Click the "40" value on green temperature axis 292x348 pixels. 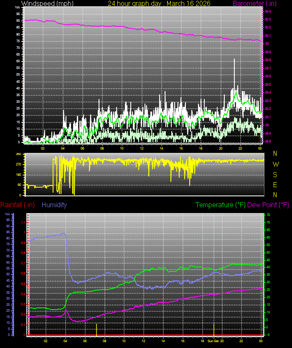[x=268, y=267]
